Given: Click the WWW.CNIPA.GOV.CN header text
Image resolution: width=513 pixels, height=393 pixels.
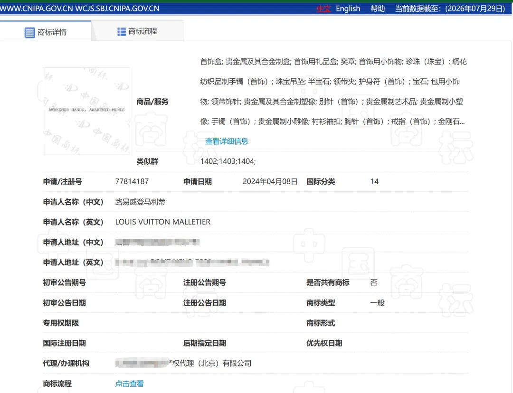Looking at the screenshot, I should click(37, 9).
